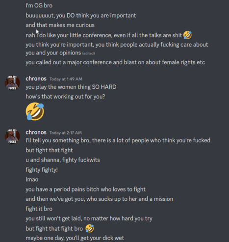Click the large laughing emoji message
The height and width of the screenshot is (242, 229).
tap(35, 111)
